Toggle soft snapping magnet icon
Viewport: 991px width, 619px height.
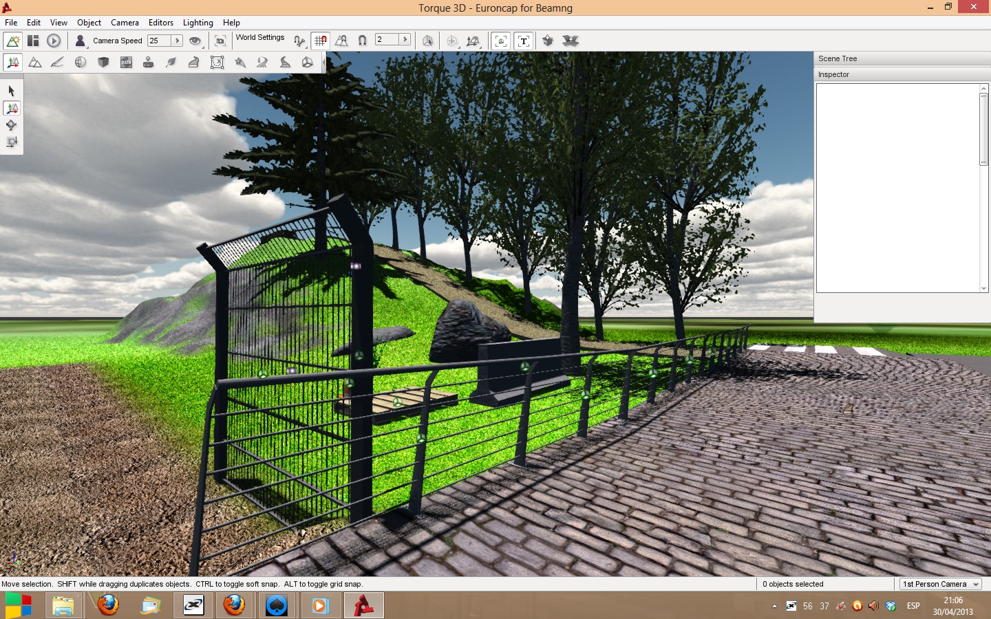362,41
